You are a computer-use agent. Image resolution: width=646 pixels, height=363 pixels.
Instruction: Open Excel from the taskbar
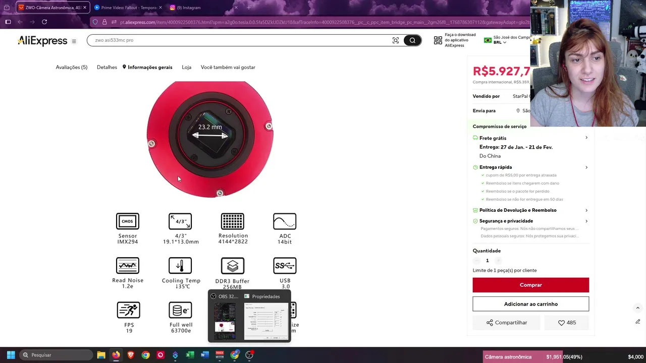190,355
